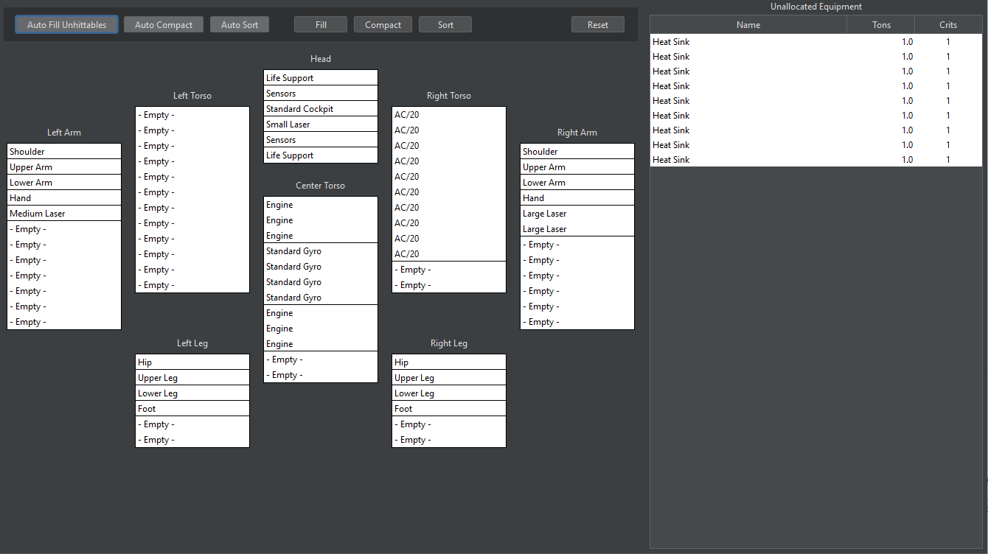Select the Lower Arm slot in Right Arm
Screen dimensions: 988x554
pyautogui.click(x=577, y=183)
